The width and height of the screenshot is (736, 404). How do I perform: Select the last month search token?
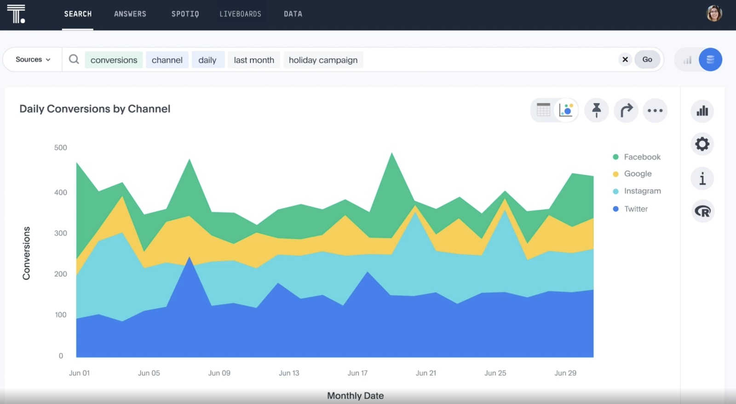[x=254, y=60]
